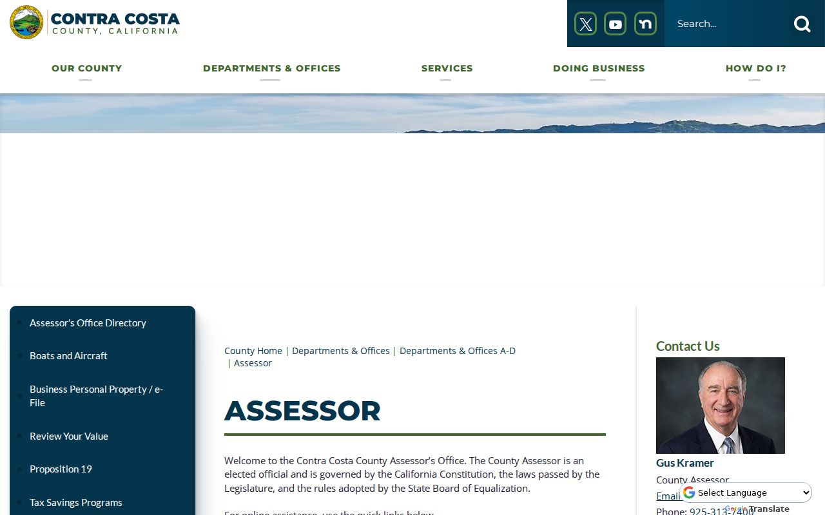
Task: Click the Contact Us heading
Action: [688, 346]
